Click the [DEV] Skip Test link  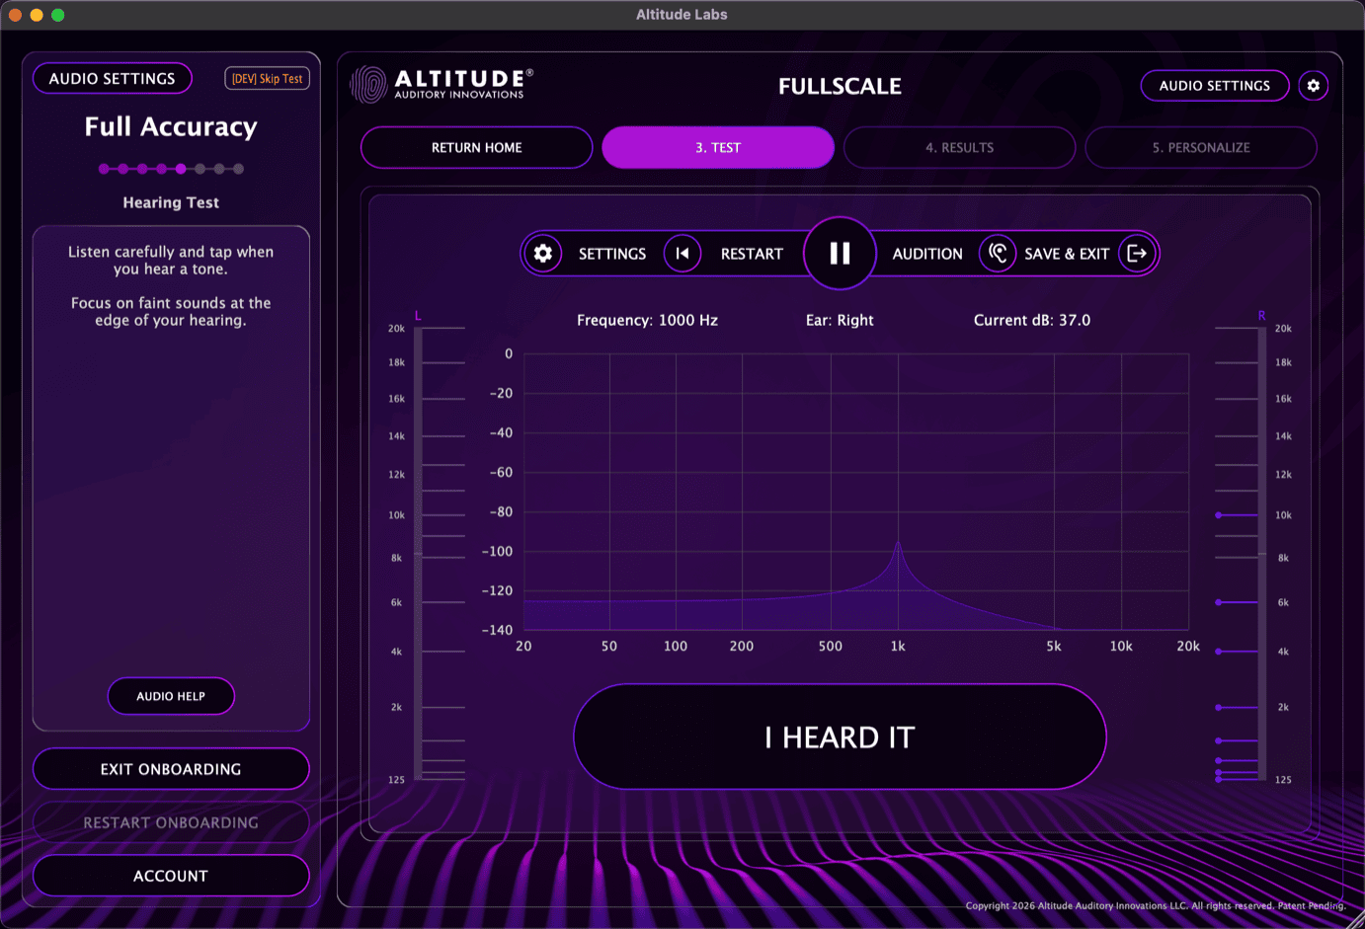(267, 78)
